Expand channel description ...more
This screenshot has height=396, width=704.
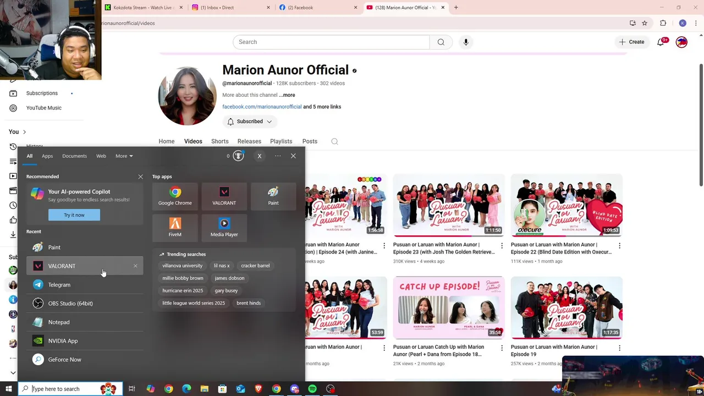[x=287, y=95]
